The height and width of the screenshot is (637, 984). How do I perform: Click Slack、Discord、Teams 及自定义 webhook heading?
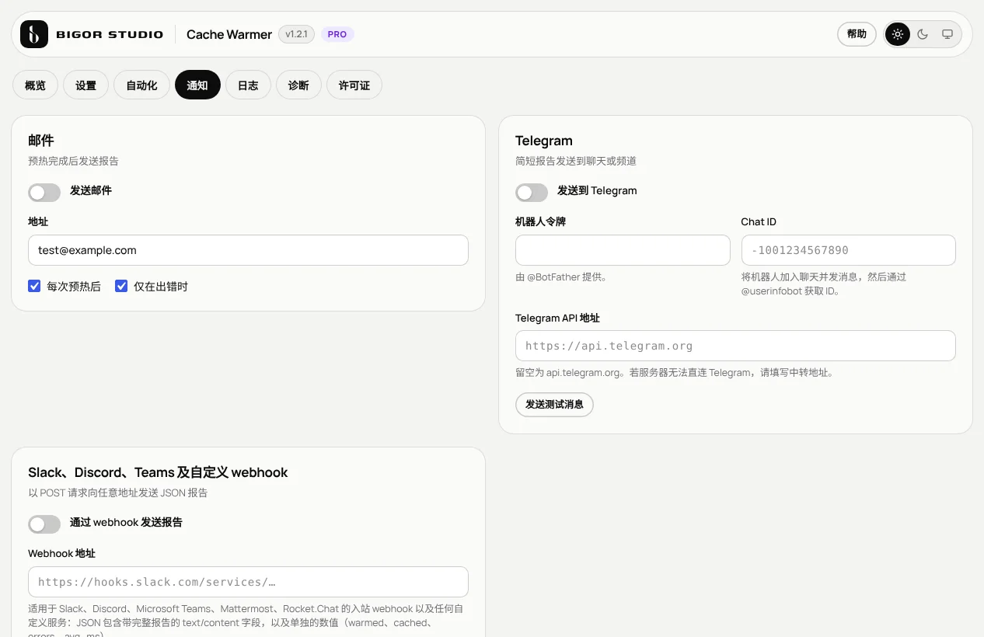click(158, 472)
